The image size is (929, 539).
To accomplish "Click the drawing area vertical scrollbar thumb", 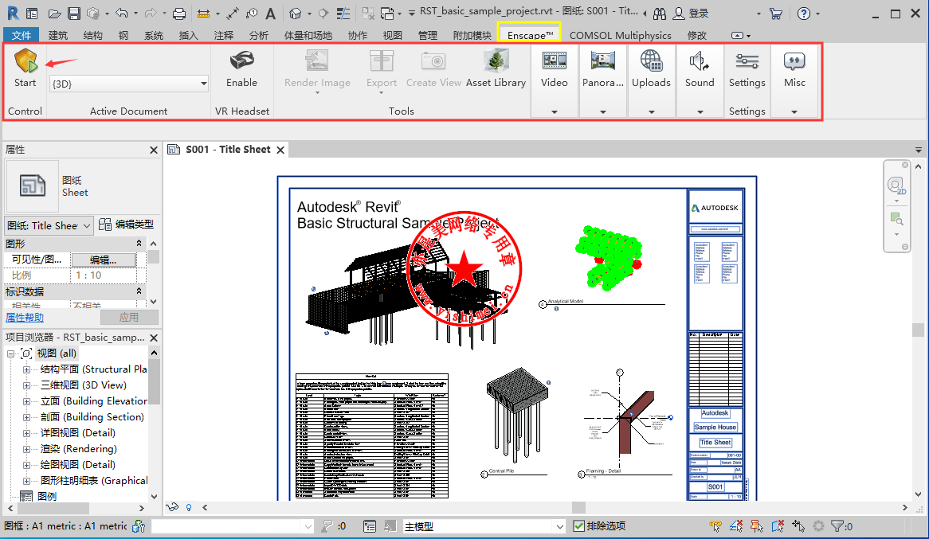I will coord(918,330).
